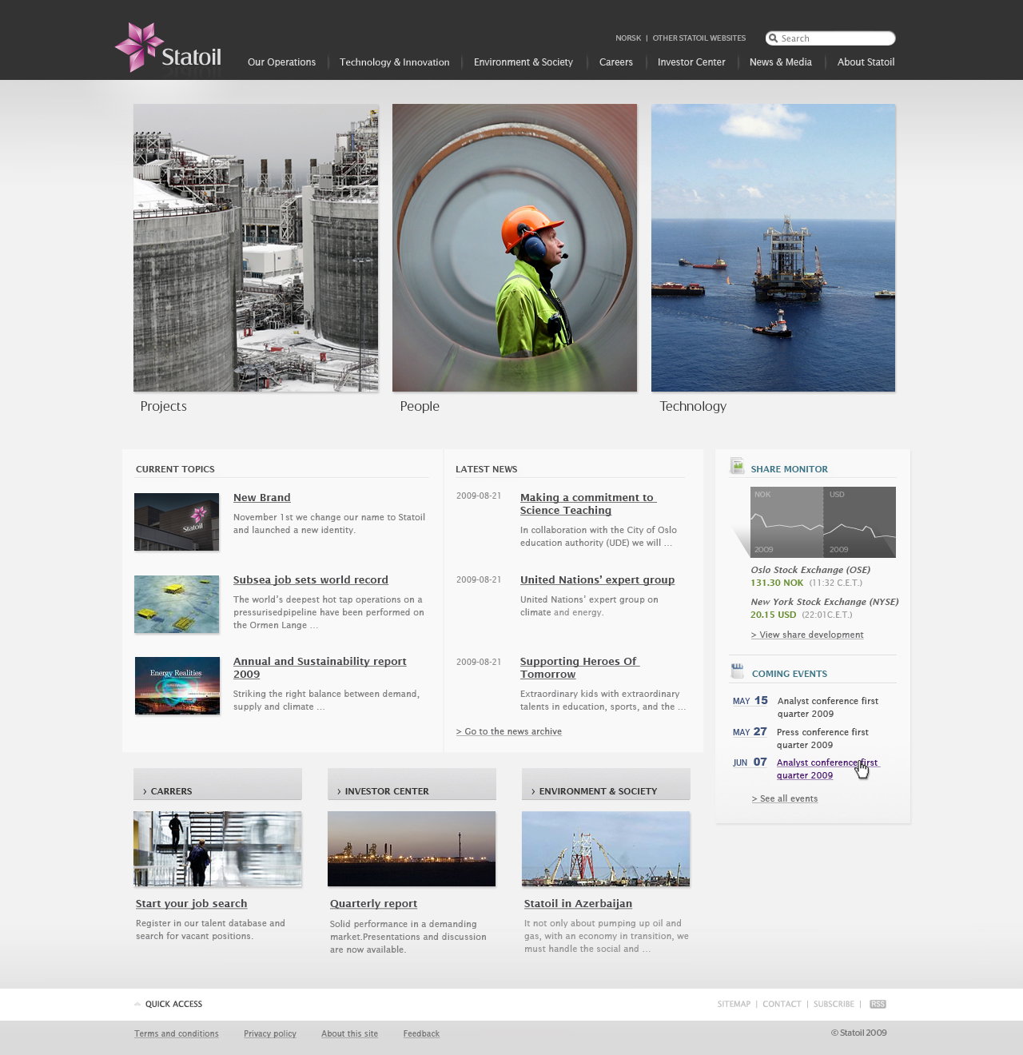Click the NOK share price chart
This screenshot has height=1055, width=1023.
click(x=786, y=522)
